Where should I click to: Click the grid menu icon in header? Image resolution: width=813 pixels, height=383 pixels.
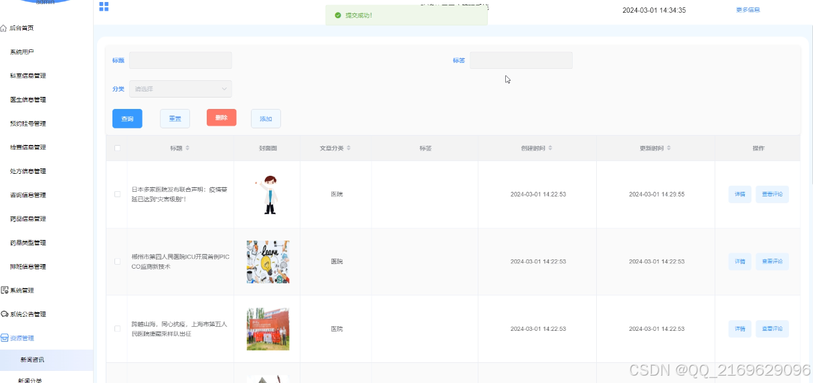(x=104, y=7)
